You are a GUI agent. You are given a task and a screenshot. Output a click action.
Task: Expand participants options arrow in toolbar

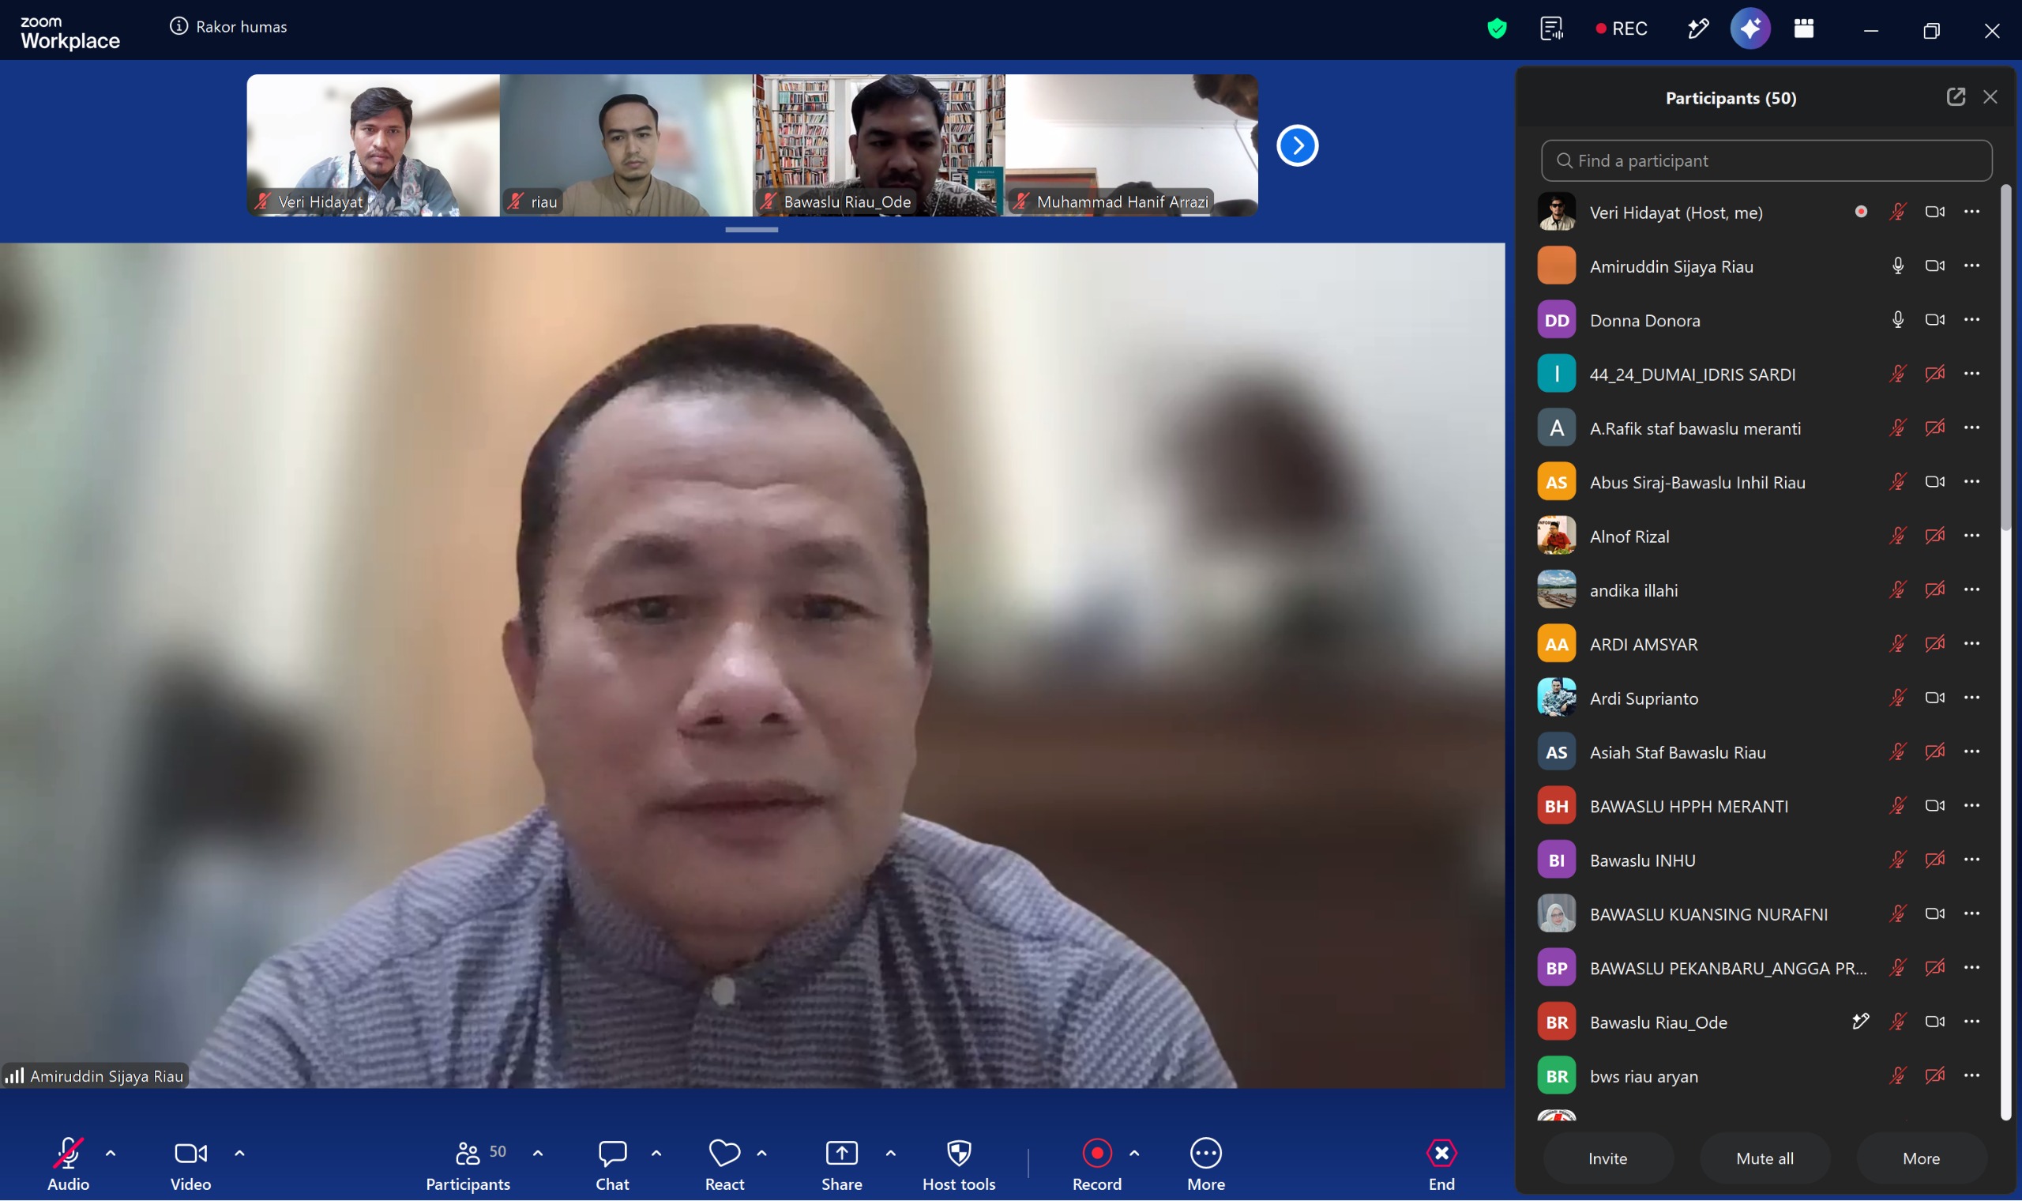538,1154
